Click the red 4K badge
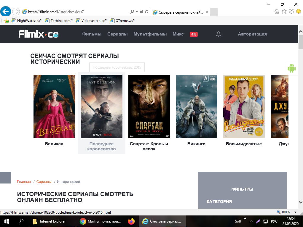 point(194,34)
